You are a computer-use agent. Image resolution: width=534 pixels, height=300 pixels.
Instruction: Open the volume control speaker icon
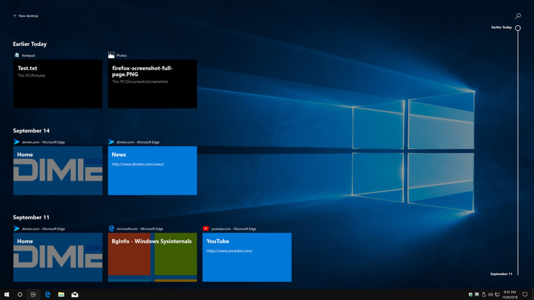point(490,295)
